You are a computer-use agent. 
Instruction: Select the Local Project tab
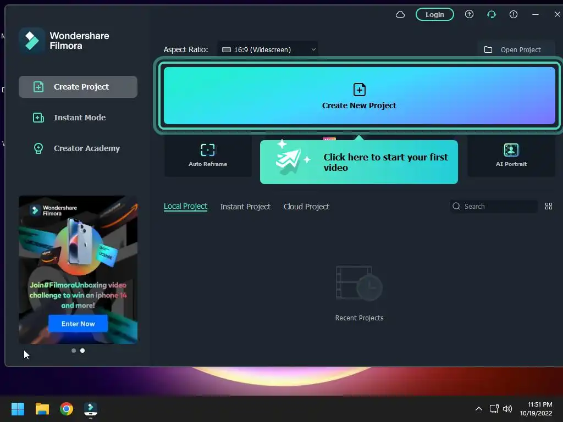point(185,207)
